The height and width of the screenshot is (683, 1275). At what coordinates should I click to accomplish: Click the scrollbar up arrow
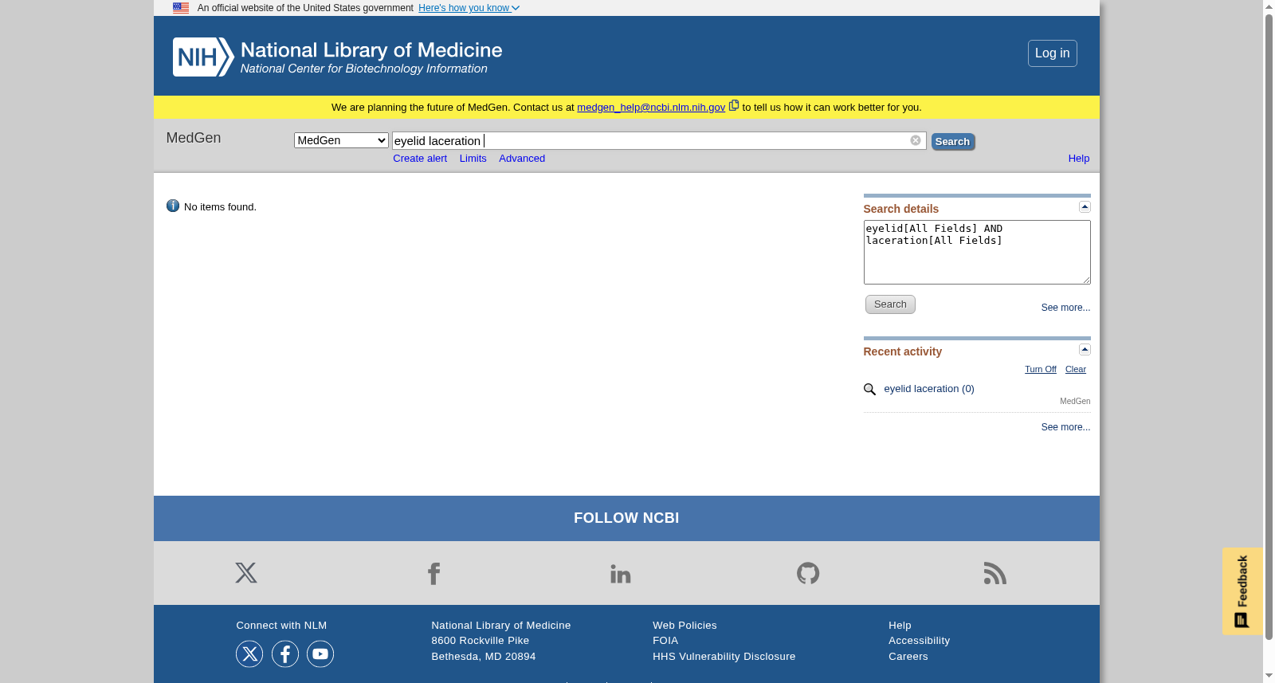[x=1269, y=6]
